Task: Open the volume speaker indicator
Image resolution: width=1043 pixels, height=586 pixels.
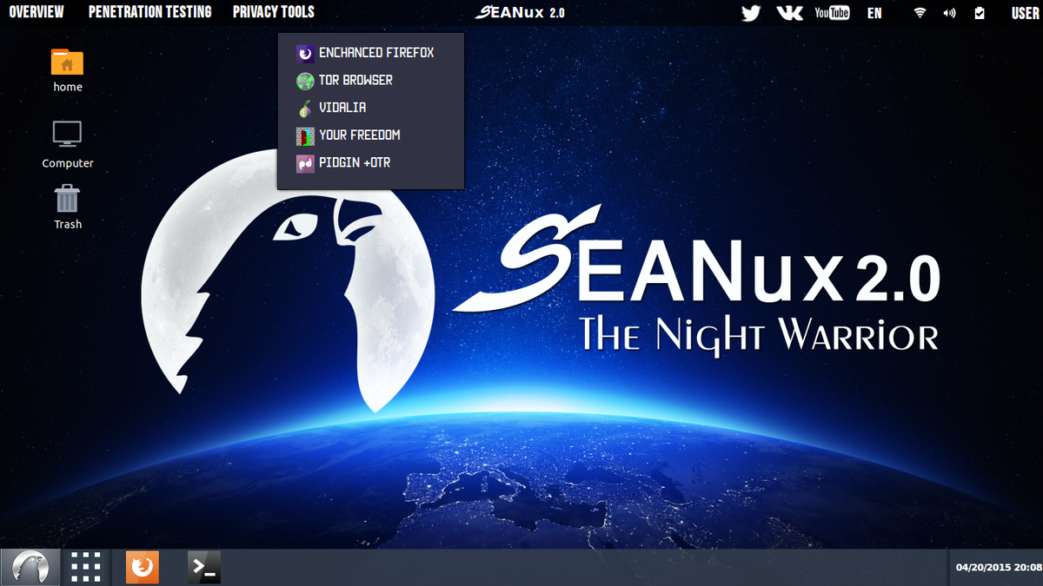Action: tap(949, 13)
